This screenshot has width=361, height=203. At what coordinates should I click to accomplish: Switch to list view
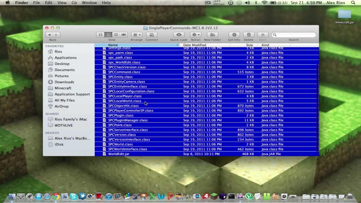108,35
